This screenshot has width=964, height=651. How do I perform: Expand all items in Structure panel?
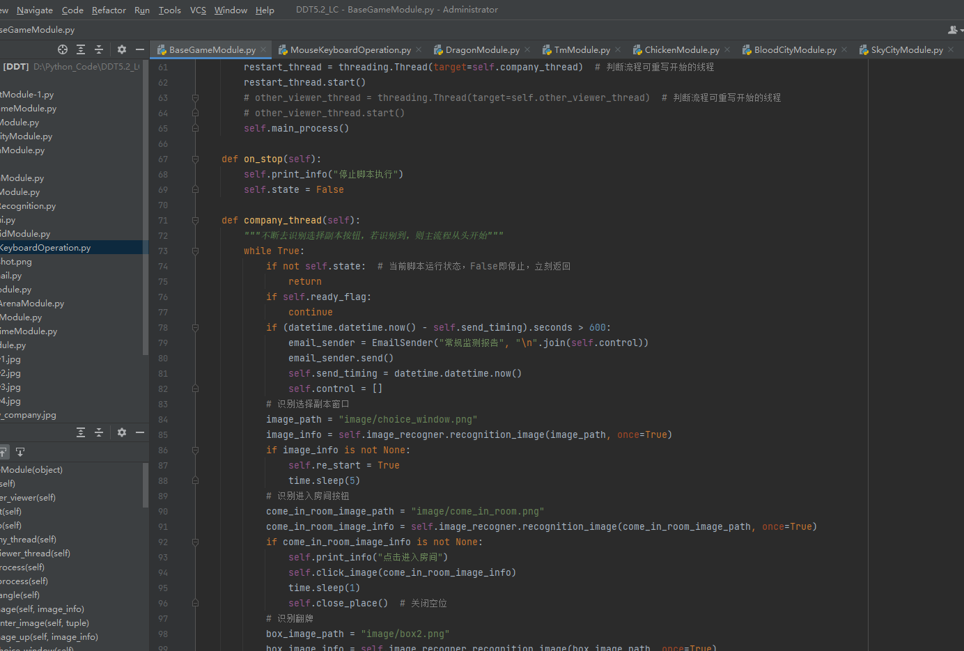point(81,432)
